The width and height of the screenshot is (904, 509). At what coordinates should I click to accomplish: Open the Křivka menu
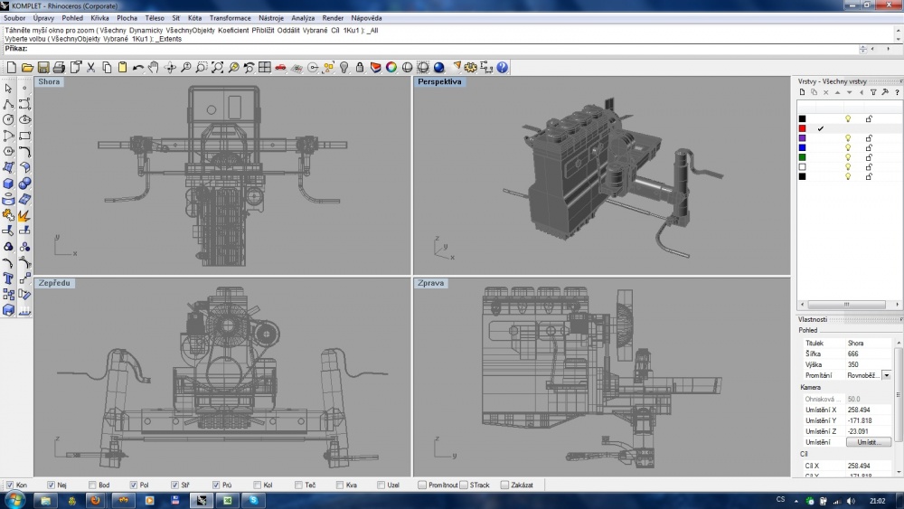click(99, 18)
